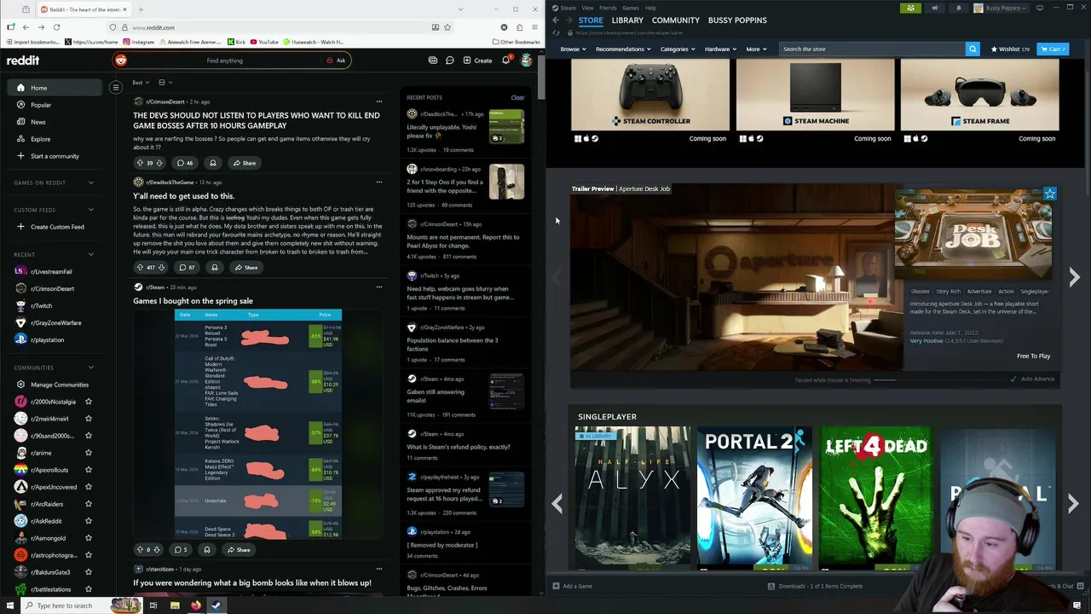Go back in Steam client navigation

556,20
